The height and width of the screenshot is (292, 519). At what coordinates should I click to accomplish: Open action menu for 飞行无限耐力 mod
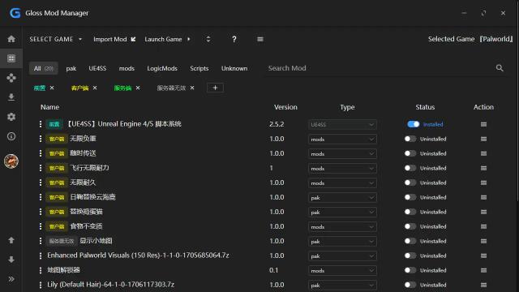(x=483, y=168)
